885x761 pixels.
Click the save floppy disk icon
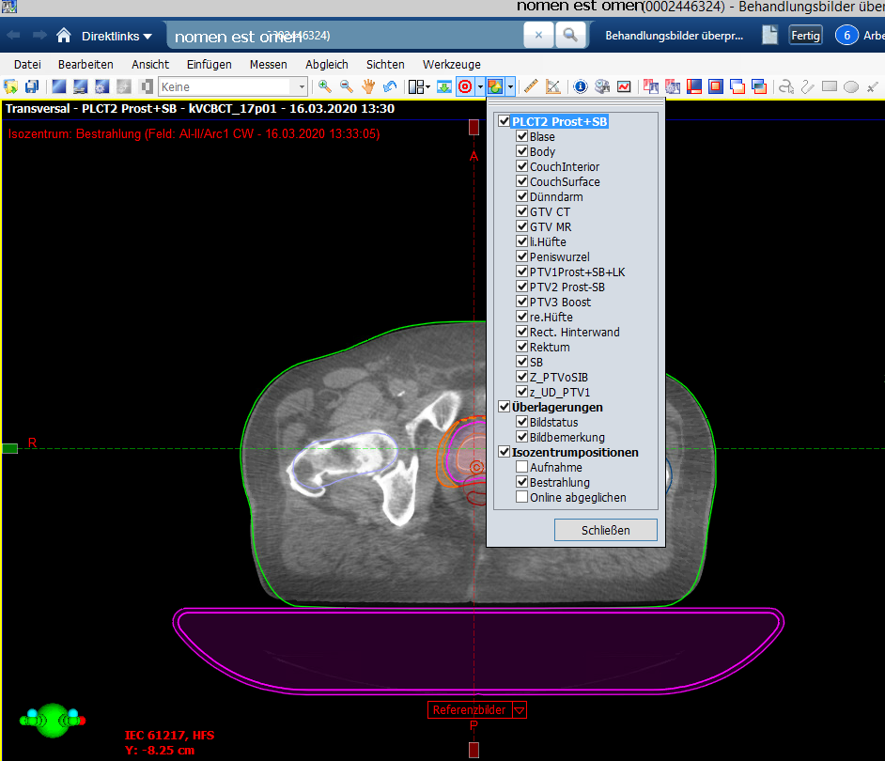click(x=32, y=86)
